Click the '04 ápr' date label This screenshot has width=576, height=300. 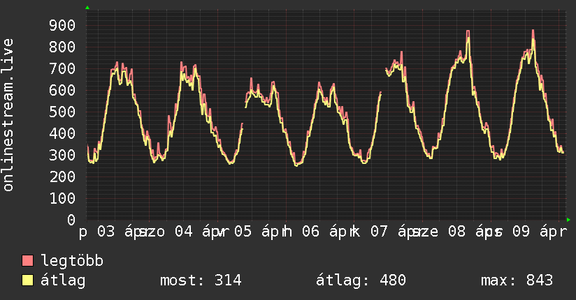click(197, 232)
